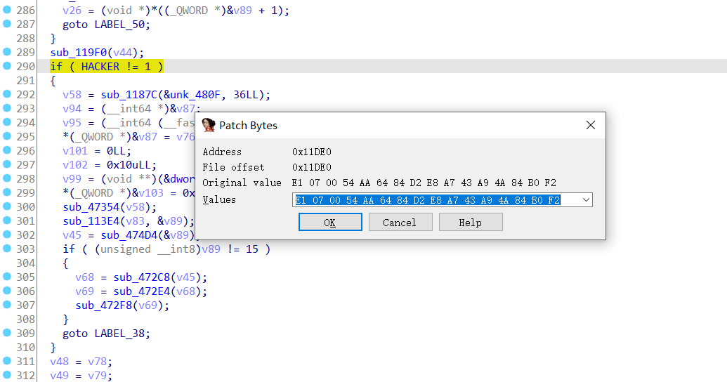Image resolution: width=727 pixels, height=382 pixels.
Task: Click the blue marker dot at line 312
Action: [x=7, y=375]
